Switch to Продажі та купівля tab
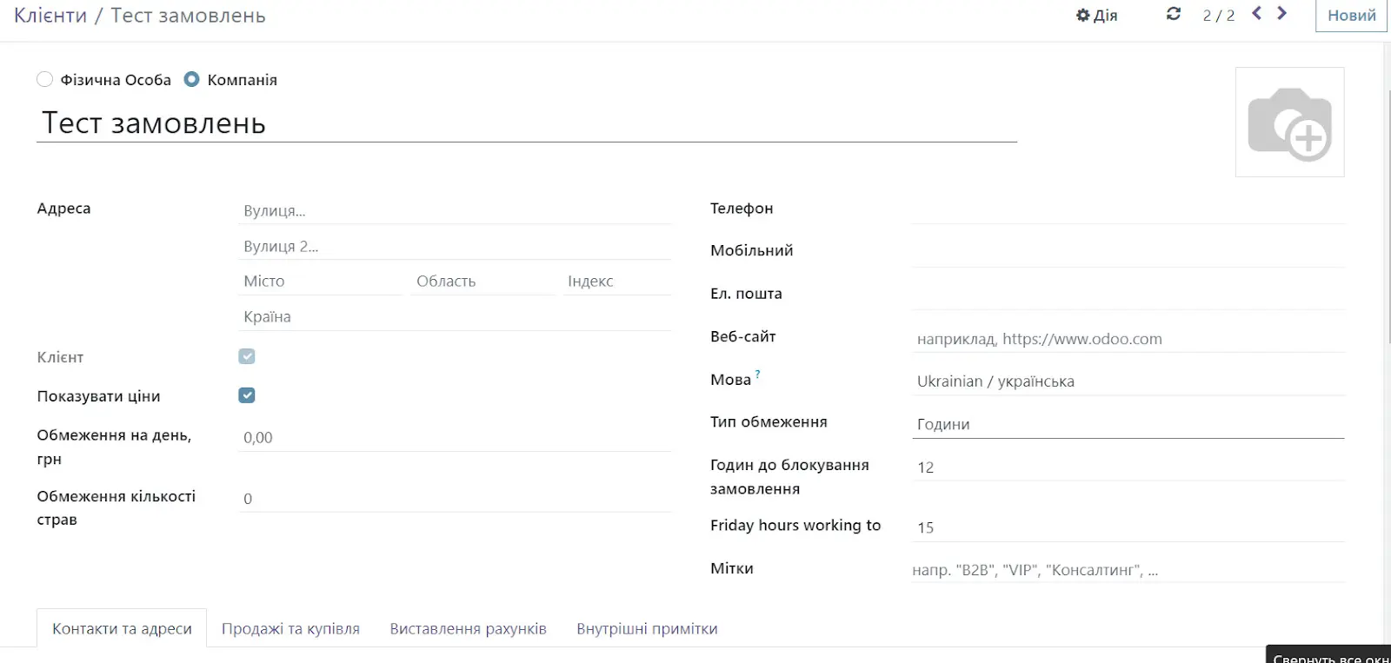 [x=290, y=628]
